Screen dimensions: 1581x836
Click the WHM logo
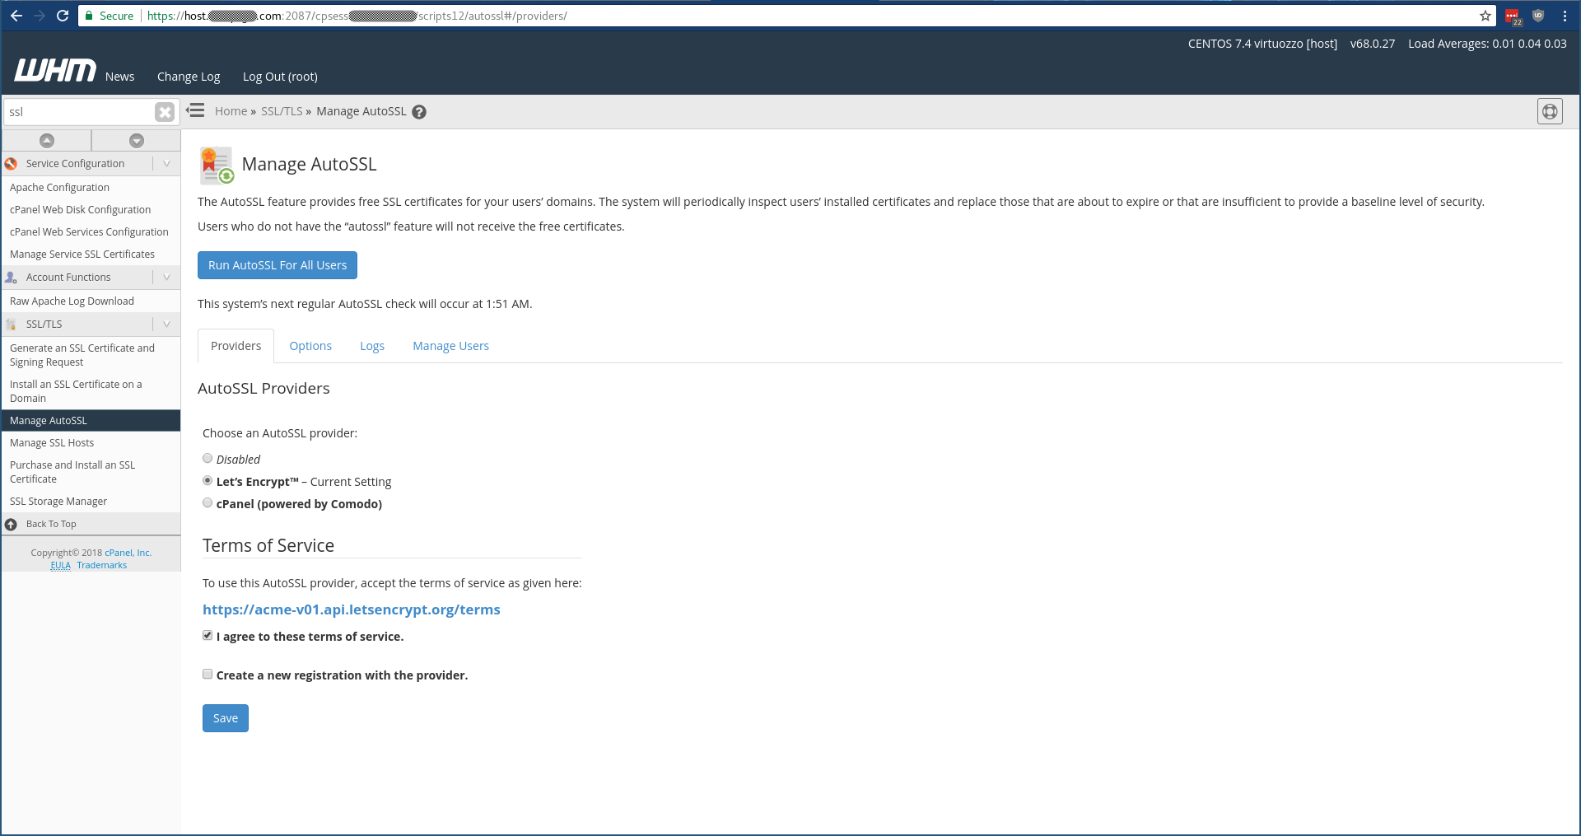click(x=55, y=72)
